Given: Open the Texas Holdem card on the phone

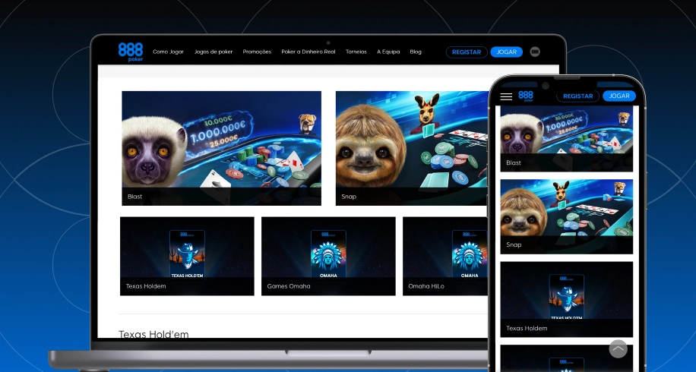Looking at the screenshot, I should click(x=566, y=299).
